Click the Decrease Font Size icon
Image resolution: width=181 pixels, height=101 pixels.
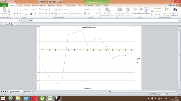pyautogui.click(x=36, y=9)
